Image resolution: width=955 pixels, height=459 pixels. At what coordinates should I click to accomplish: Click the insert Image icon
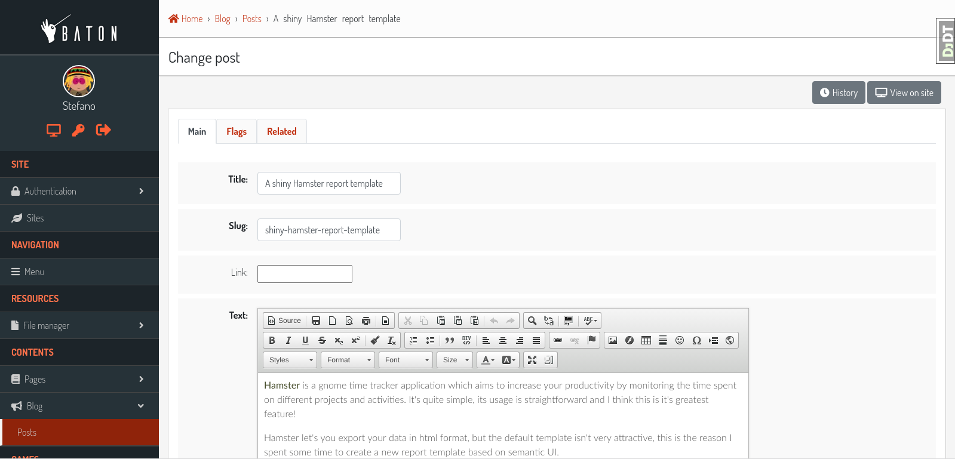[613, 340]
